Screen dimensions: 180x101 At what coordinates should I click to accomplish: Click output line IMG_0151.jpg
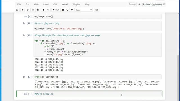49,67
